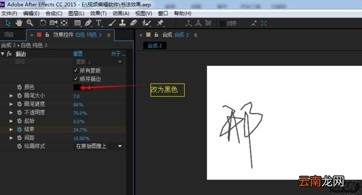Viewport: 362px width, 195px height.
Task: Select the Pen tool
Action: coord(88,23)
